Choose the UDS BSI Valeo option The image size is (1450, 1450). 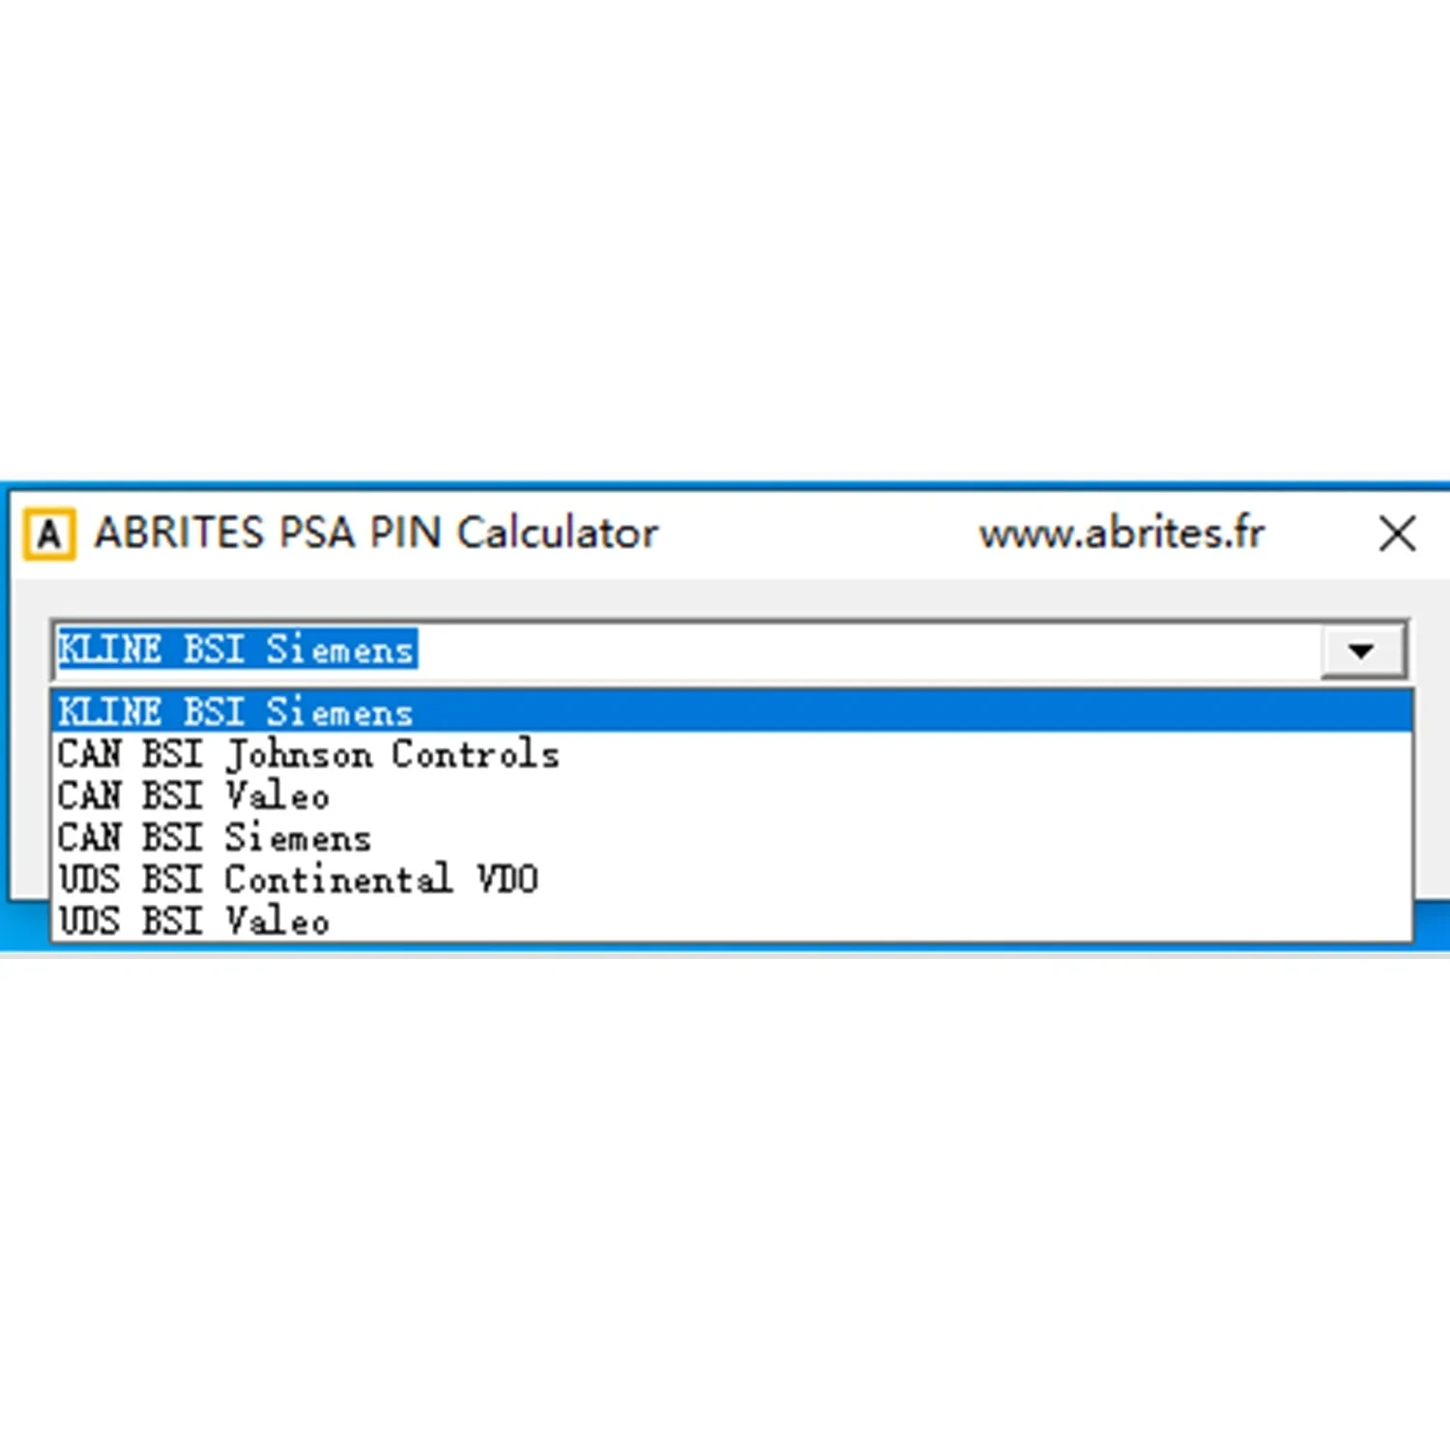[732, 920]
